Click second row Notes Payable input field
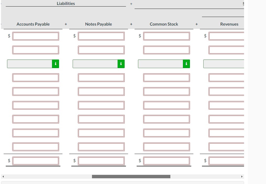This screenshot has width=266, height=184. click(101, 50)
